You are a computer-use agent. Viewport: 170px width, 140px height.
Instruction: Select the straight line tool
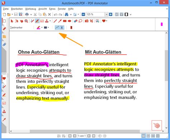click(x=55, y=21)
